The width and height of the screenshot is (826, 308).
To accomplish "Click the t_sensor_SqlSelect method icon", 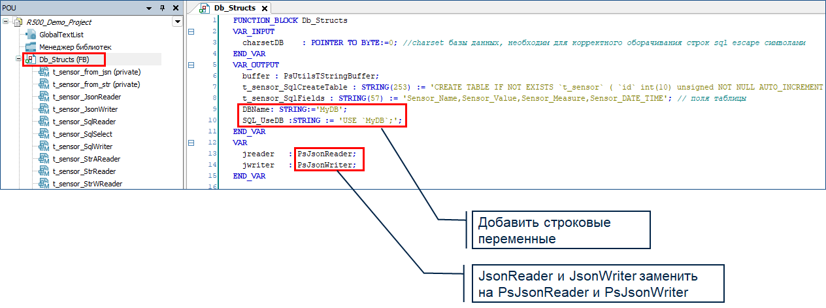I will (x=44, y=134).
